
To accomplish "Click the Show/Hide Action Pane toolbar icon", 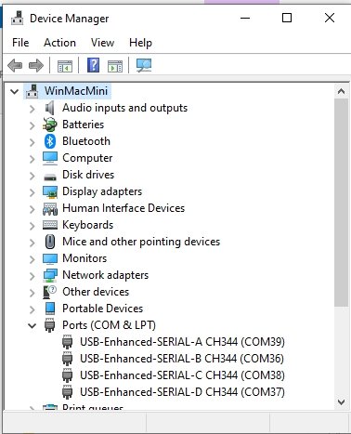I will click(115, 66).
